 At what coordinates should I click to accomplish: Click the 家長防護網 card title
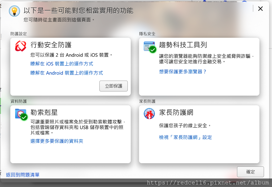click(176, 113)
